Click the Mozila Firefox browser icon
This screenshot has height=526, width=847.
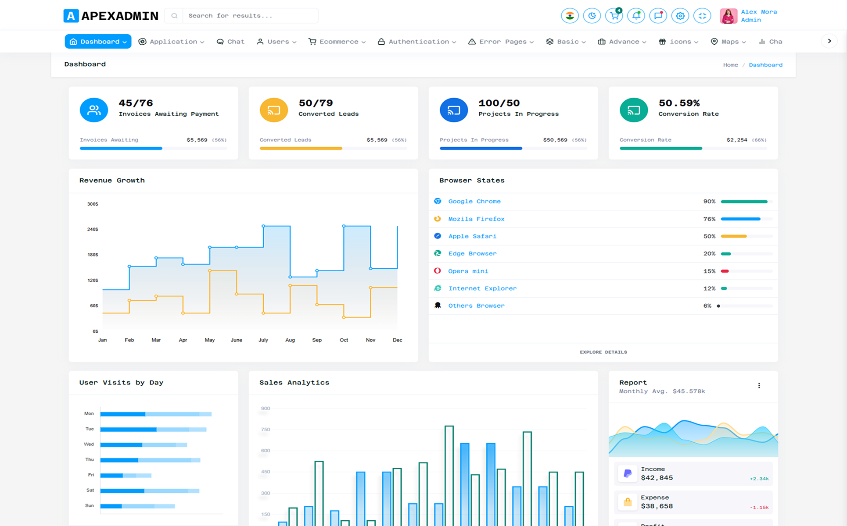point(438,219)
